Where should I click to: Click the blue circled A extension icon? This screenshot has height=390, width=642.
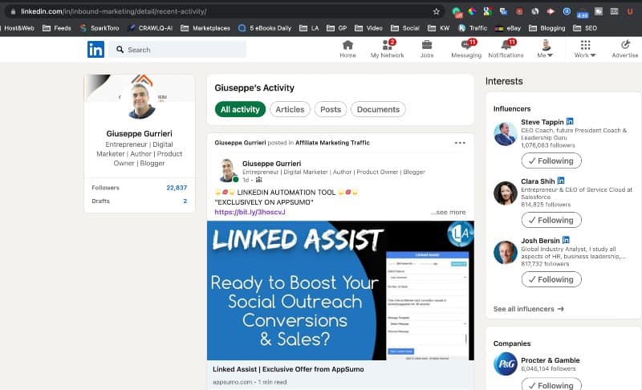tap(567, 11)
